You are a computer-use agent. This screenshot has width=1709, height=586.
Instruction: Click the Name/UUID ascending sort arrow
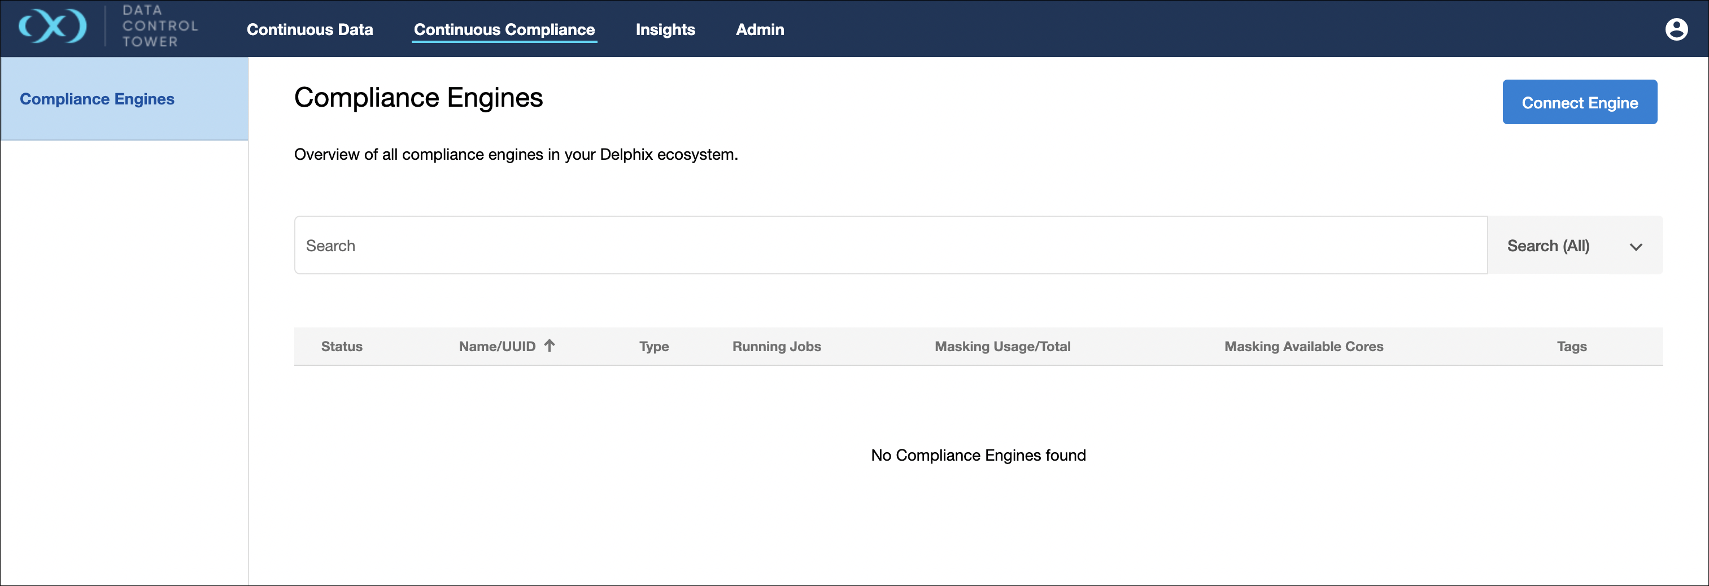[550, 346]
